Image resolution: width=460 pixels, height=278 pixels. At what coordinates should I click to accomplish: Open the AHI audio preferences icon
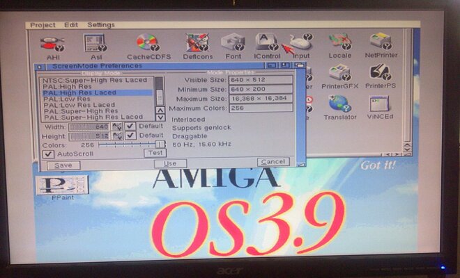53,44
